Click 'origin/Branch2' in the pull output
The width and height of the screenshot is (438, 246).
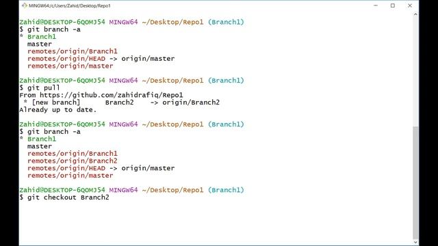click(x=191, y=102)
